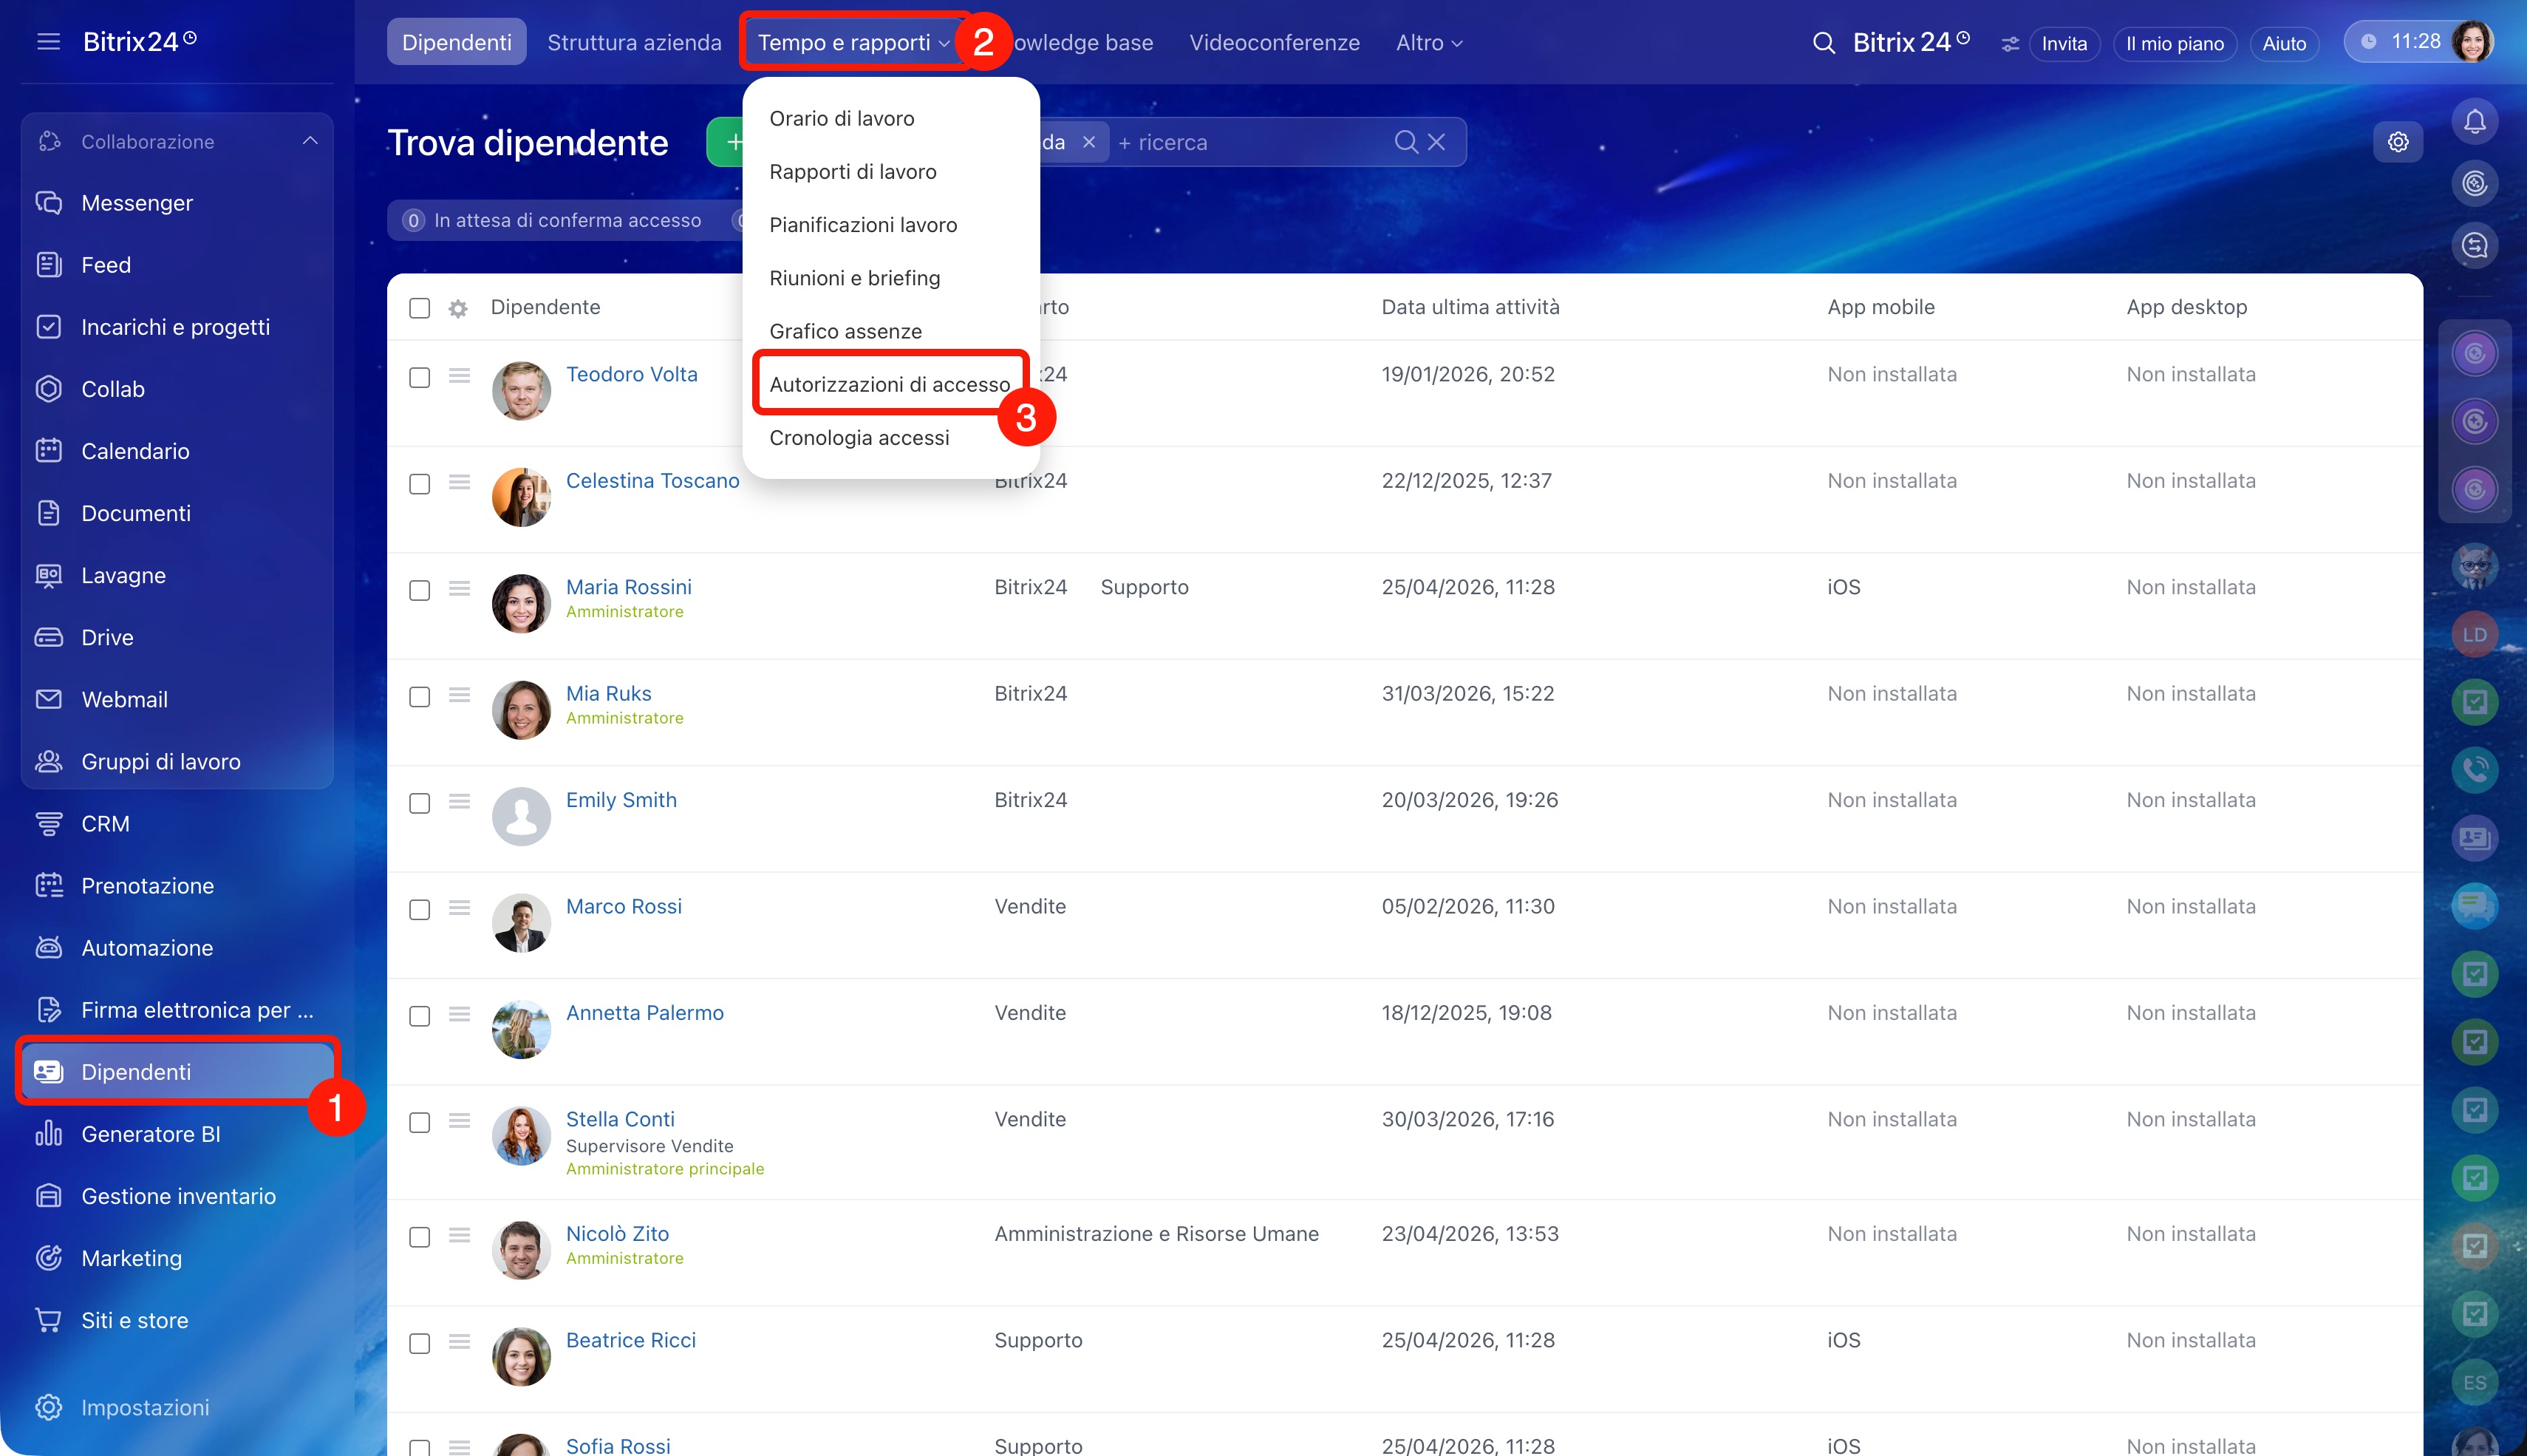This screenshot has height=1456, width=2527.
Task: Click the table column settings gear
Action: click(x=458, y=308)
